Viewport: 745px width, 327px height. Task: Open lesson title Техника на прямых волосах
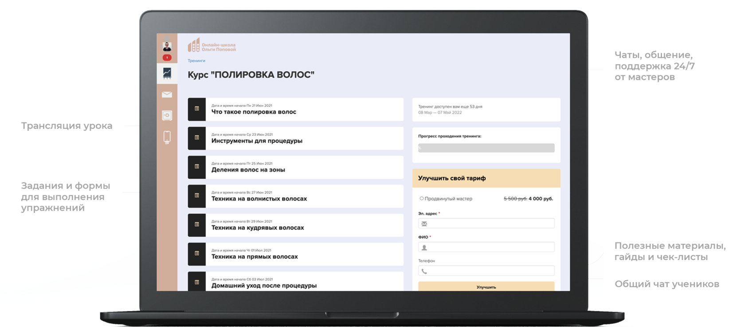[255, 257]
